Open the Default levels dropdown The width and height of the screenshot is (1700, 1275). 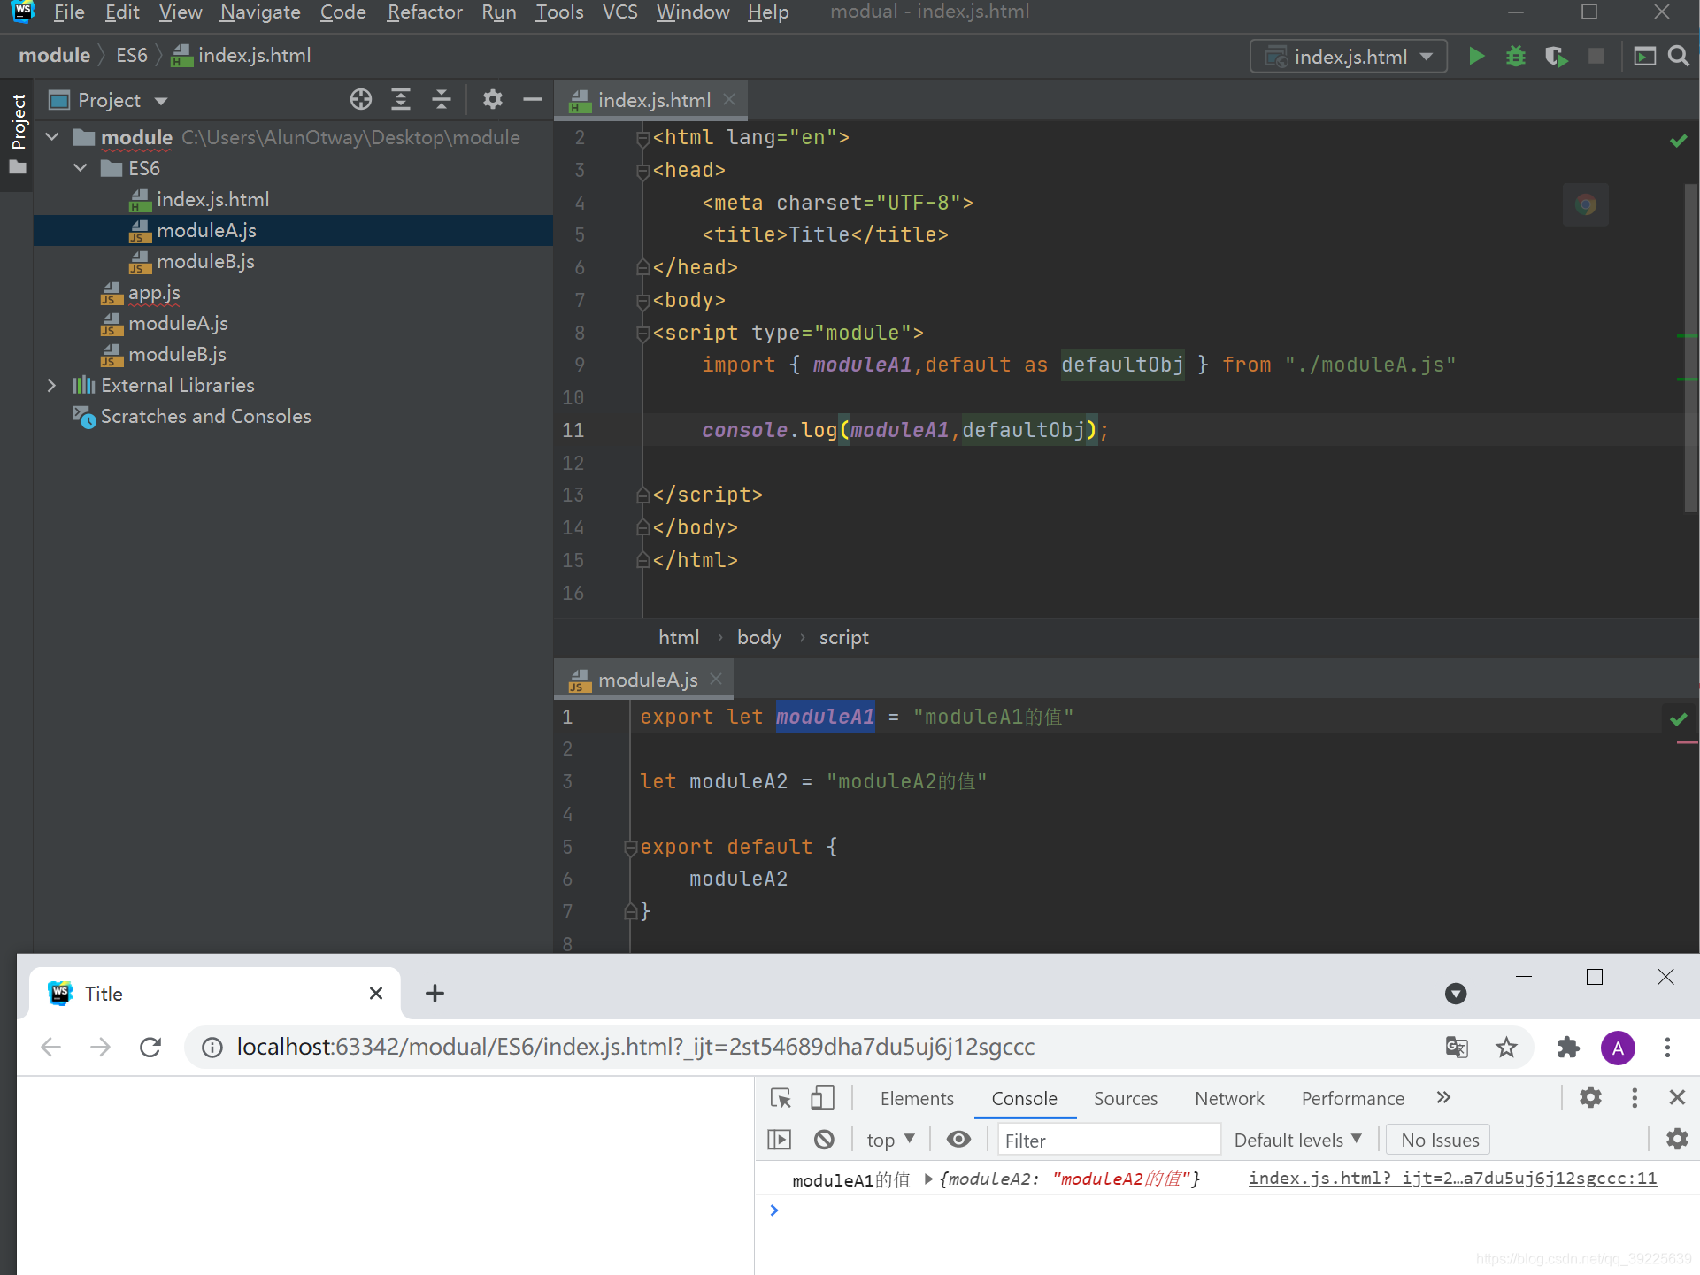[1297, 1140]
